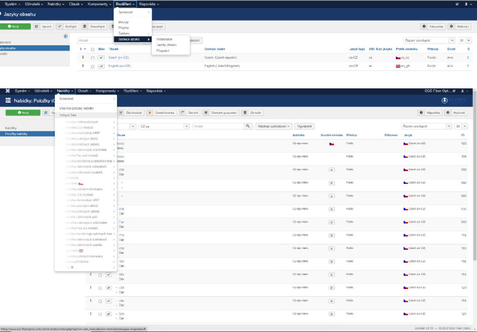Click the green 'Nový' button in lower toolbar
Screen dimensions: 477x332
pos(22,113)
